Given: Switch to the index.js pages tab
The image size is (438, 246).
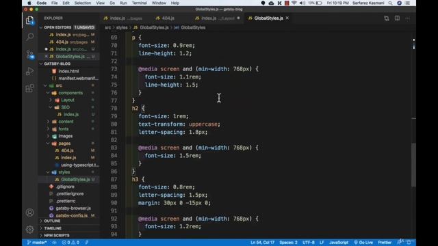Looking at the screenshot, I should click(x=126, y=18).
